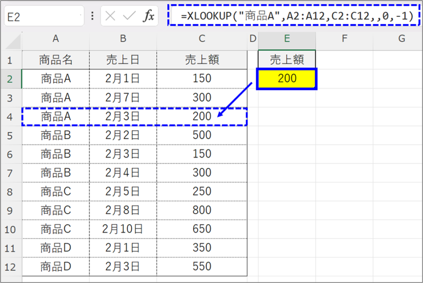This screenshot has width=423, height=283.
Task: Click the Select All corner triangle
Action: point(12,41)
